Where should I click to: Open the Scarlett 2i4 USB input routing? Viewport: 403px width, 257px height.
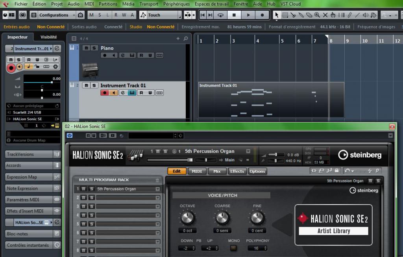[33, 112]
